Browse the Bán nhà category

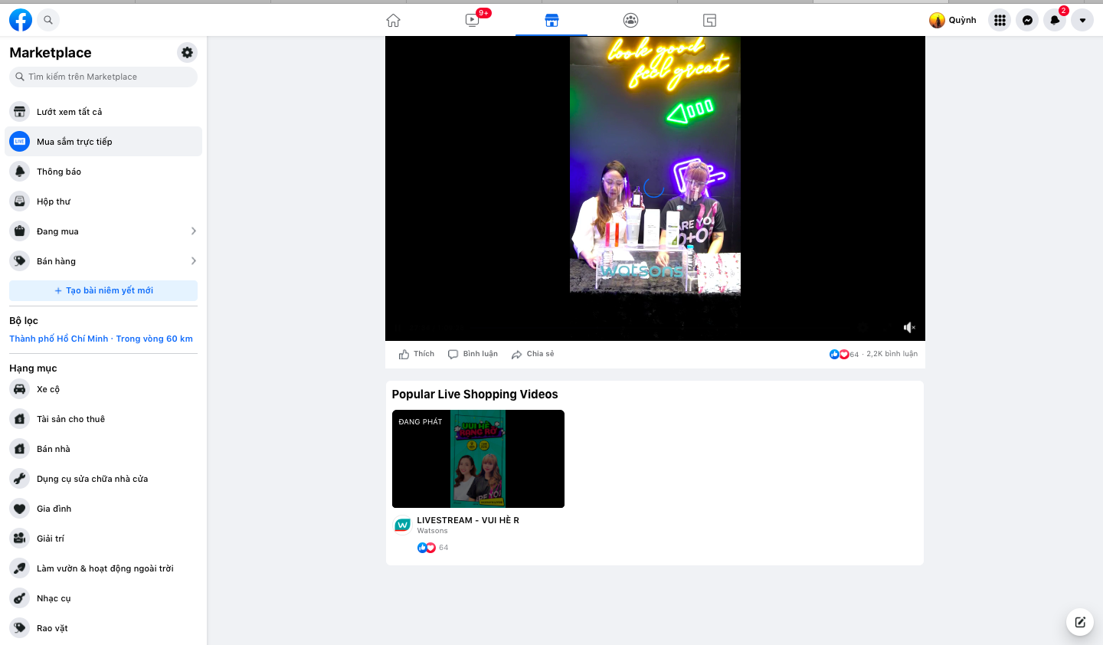103,449
